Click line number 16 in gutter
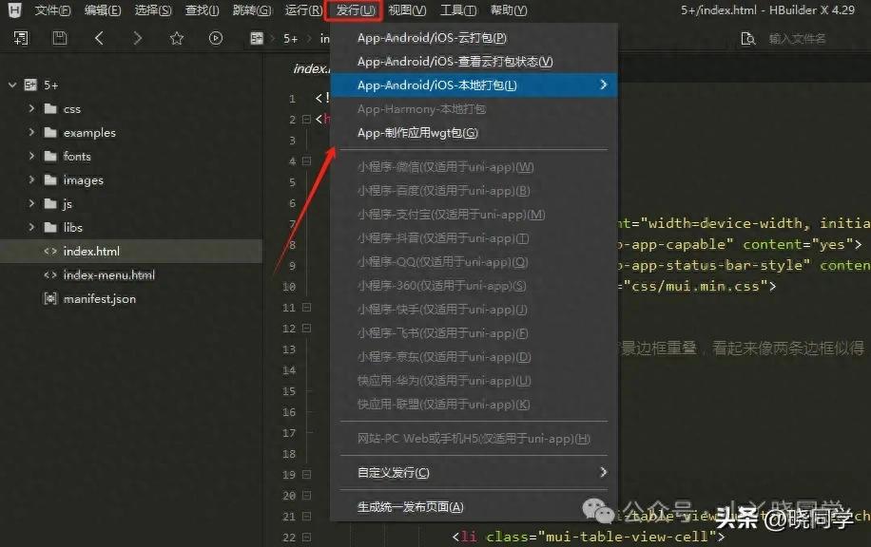Viewport: 871px width, 547px height. coord(289,412)
